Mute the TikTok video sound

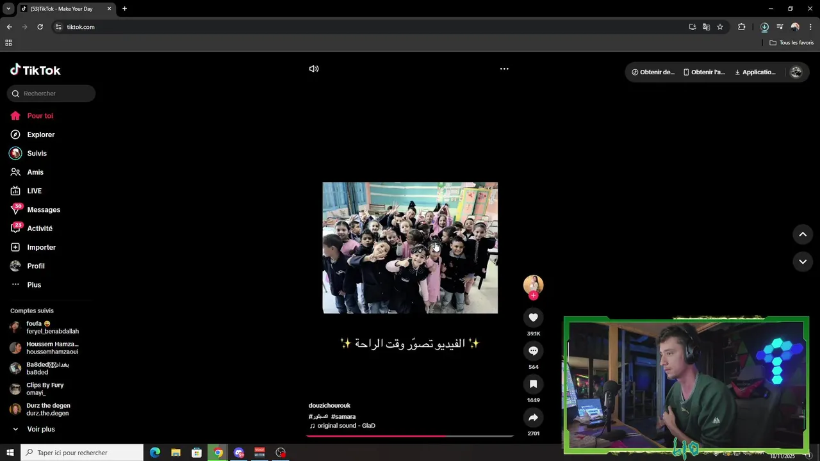(x=314, y=69)
